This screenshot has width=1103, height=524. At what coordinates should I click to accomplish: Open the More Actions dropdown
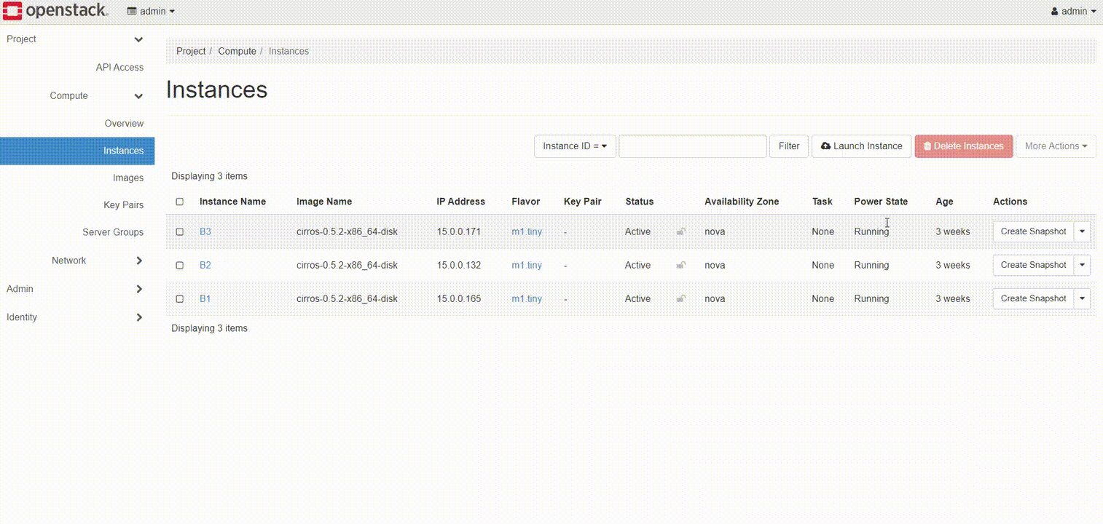tap(1055, 146)
